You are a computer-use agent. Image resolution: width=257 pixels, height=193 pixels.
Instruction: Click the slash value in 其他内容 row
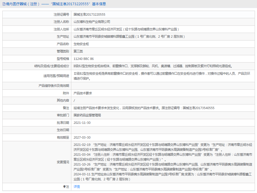coord(74,100)
